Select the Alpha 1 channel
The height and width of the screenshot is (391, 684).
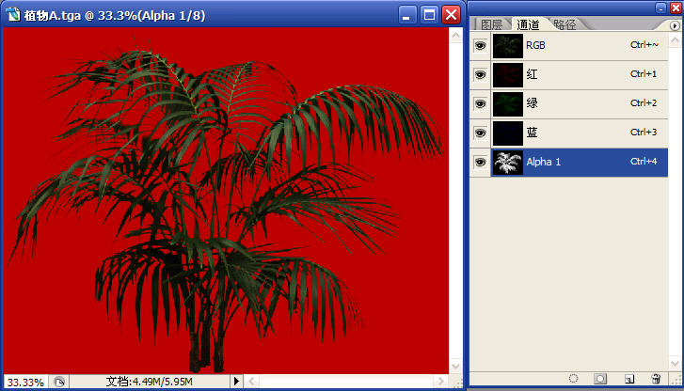(x=574, y=162)
